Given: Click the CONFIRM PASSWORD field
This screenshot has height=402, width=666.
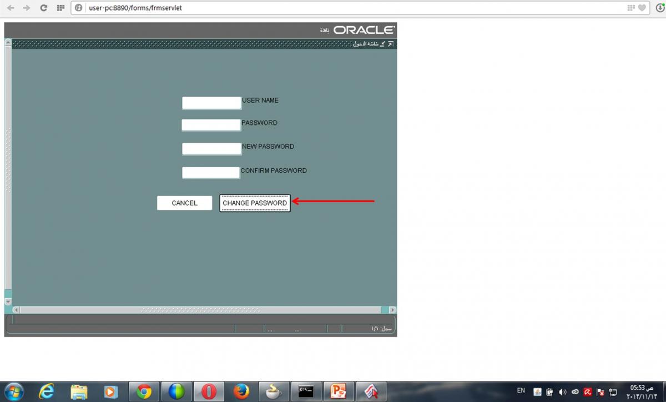Looking at the screenshot, I should coord(210,173).
